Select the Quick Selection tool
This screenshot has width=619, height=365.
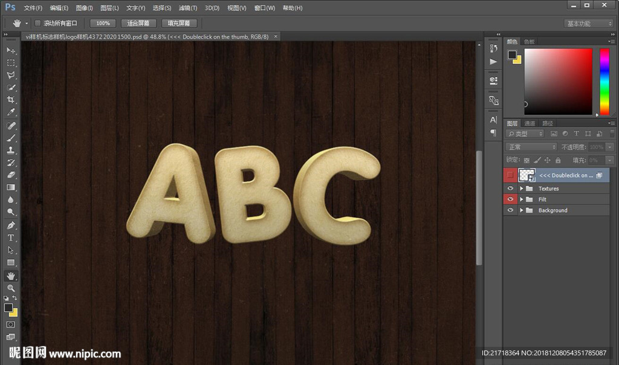11,87
